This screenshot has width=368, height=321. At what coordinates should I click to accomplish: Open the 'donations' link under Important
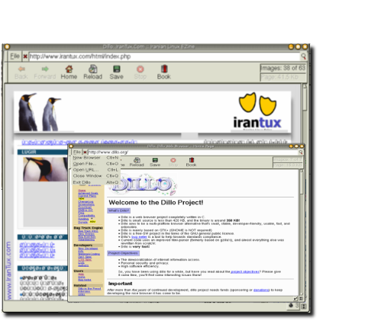pos(261,290)
